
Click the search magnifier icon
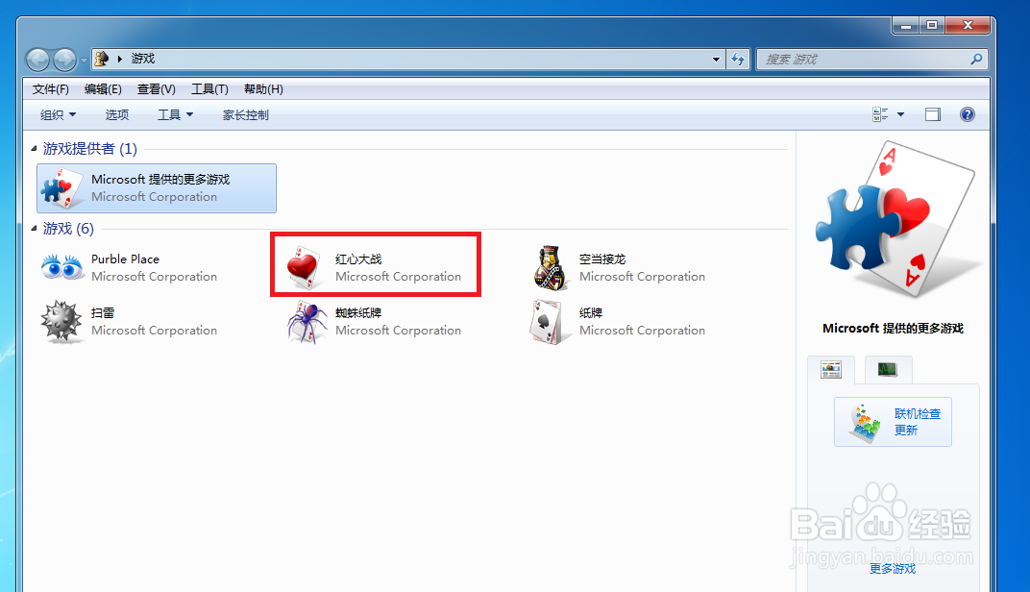coord(976,60)
